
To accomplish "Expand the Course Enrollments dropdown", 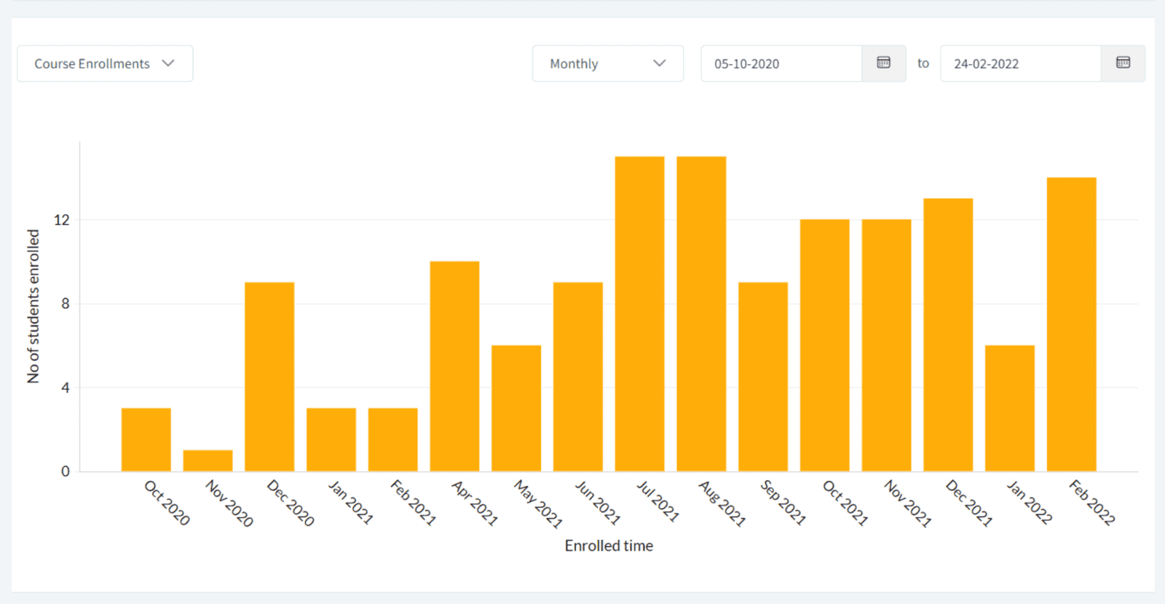I will pos(105,63).
